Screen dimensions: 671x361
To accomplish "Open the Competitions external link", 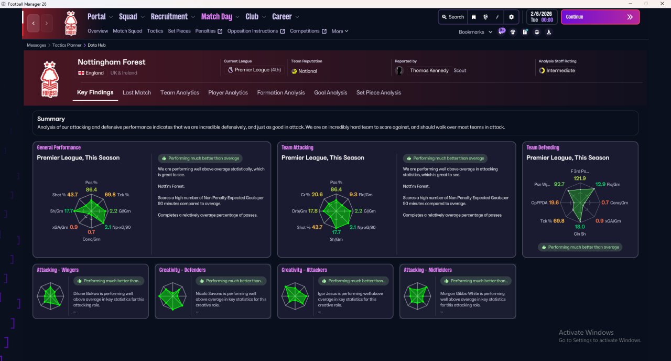I will tap(308, 31).
